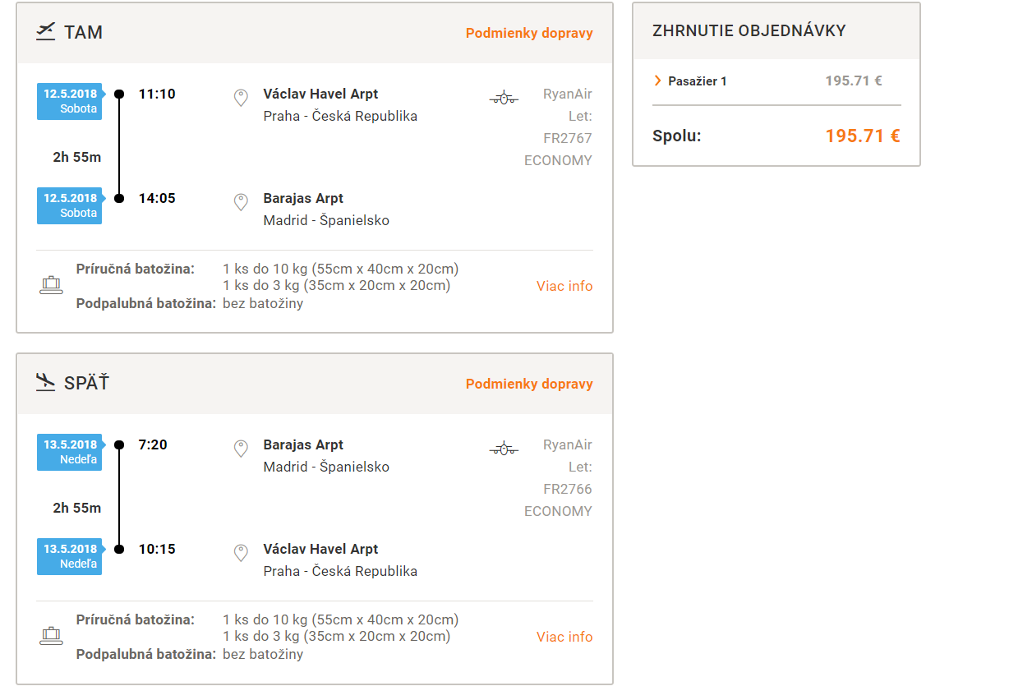
Task: Select the 12.5.2018 Sobota departure date badge
Action: pyautogui.click(x=70, y=101)
